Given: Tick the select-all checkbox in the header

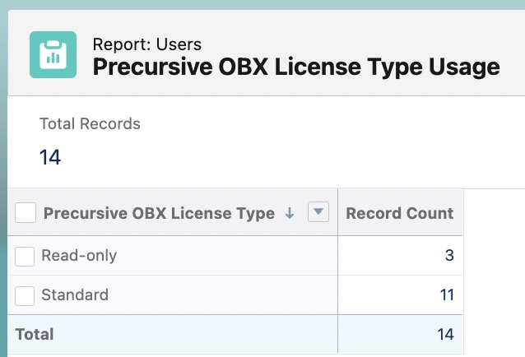Looking at the screenshot, I should click(x=26, y=212).
